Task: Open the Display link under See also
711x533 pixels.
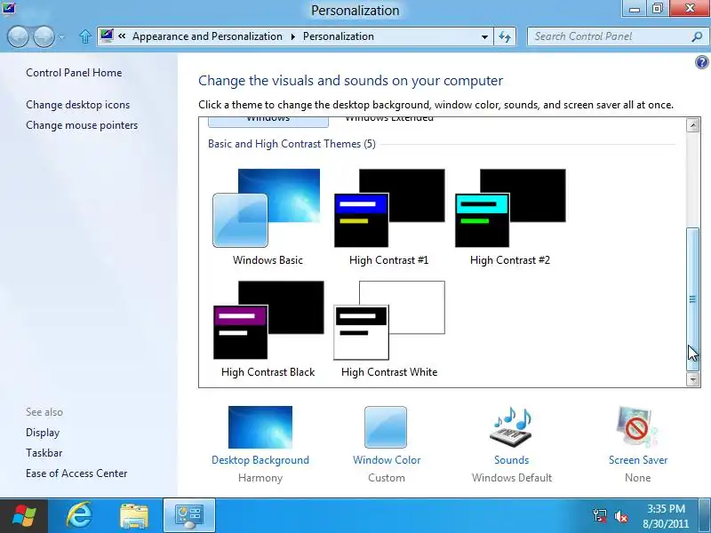Action: [43, 433]
